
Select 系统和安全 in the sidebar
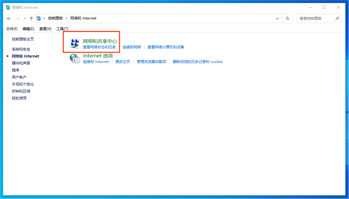coord(21,49)
